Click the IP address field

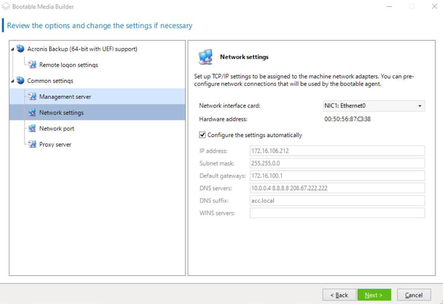337,151
